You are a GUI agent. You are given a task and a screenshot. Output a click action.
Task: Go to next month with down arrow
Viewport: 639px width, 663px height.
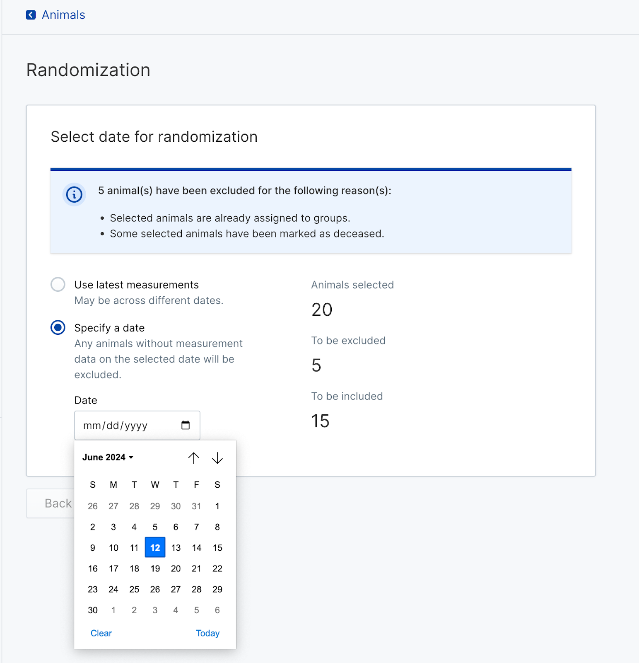(217, 458)
